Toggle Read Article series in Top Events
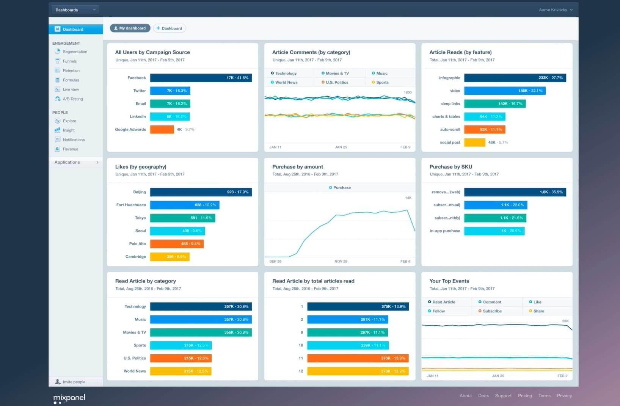Screen dimensions: 620x406 coord(442,302)
